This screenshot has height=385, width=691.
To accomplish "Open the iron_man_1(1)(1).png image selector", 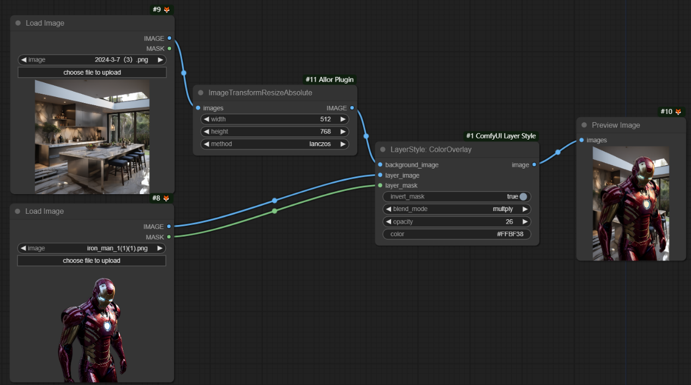I will [x=92, y=248].
